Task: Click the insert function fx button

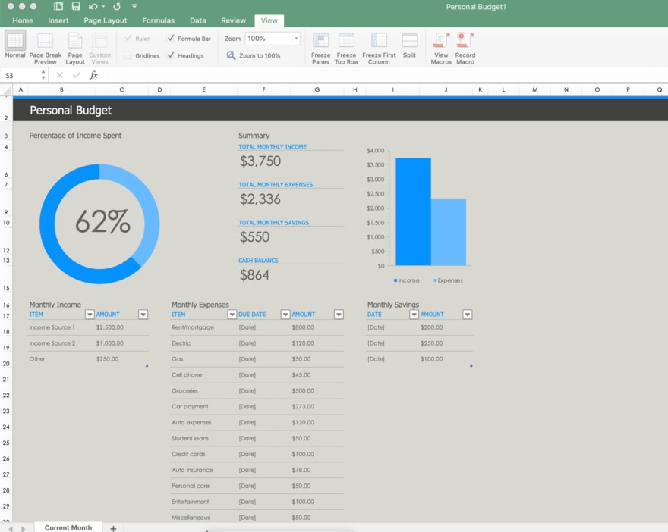Action: point(93,75)
